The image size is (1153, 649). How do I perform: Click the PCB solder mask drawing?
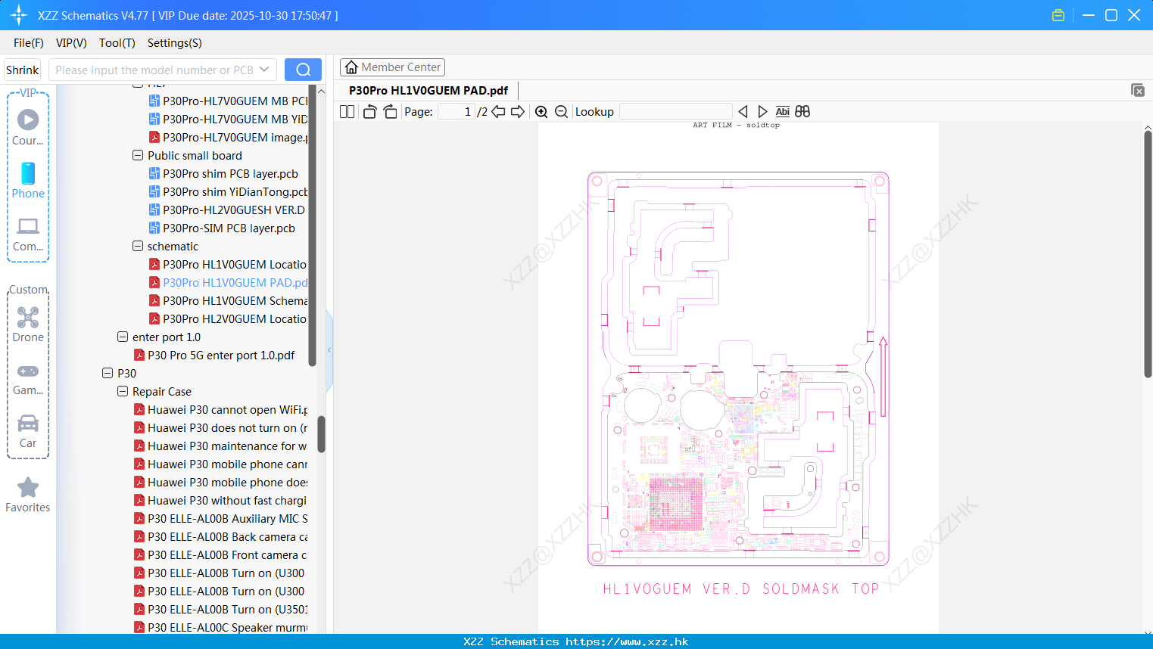coord(738,368)
